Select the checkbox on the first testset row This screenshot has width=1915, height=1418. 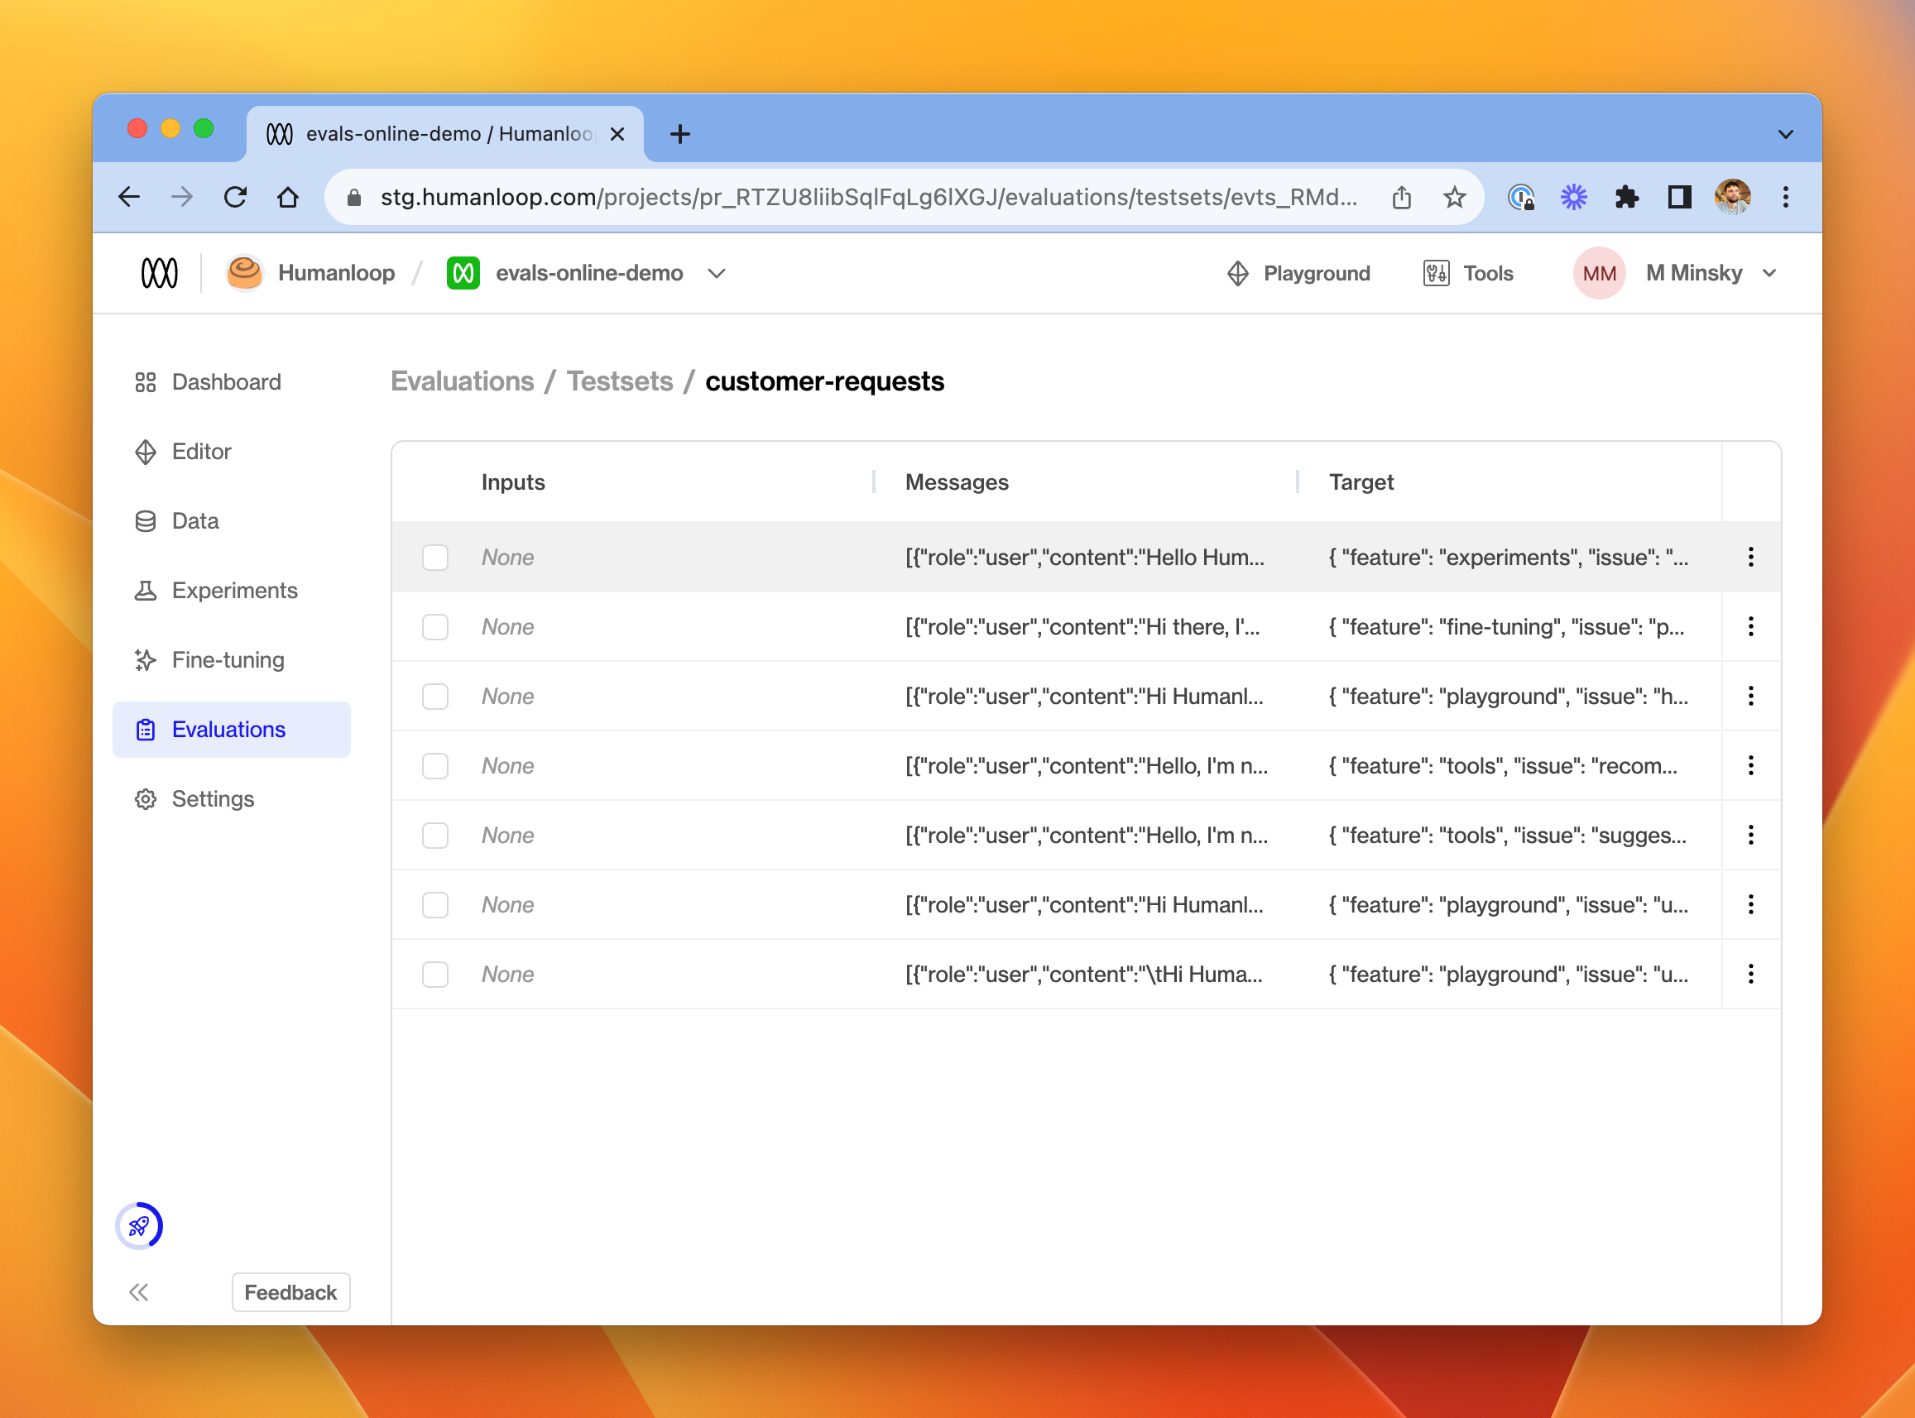pos(435,557)
